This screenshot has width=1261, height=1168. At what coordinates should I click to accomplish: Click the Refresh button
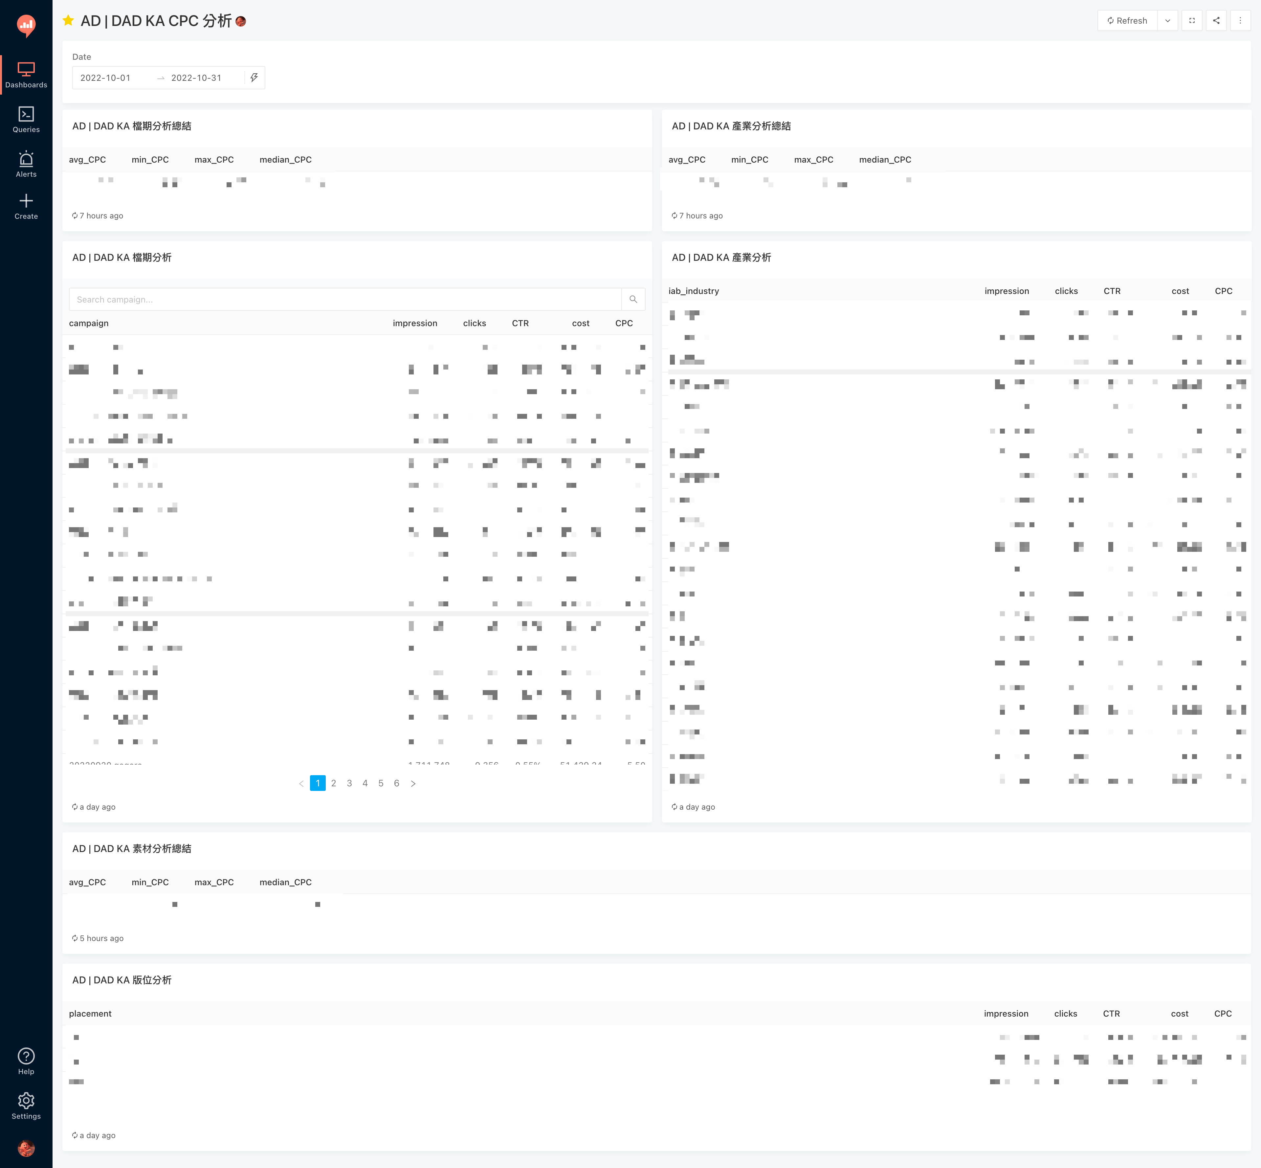[1127, 21]
